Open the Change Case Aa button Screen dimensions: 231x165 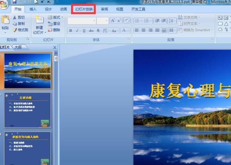coord(114,30)
